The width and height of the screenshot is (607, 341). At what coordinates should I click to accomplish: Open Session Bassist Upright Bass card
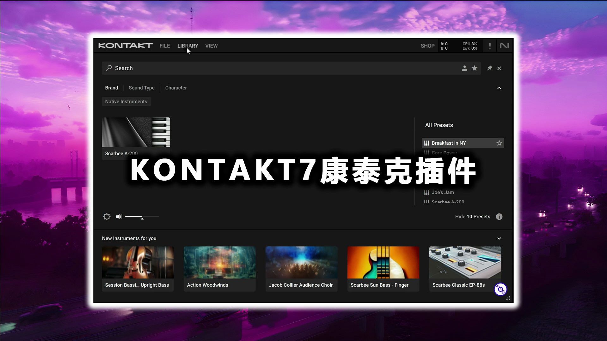tap(138, 269)
